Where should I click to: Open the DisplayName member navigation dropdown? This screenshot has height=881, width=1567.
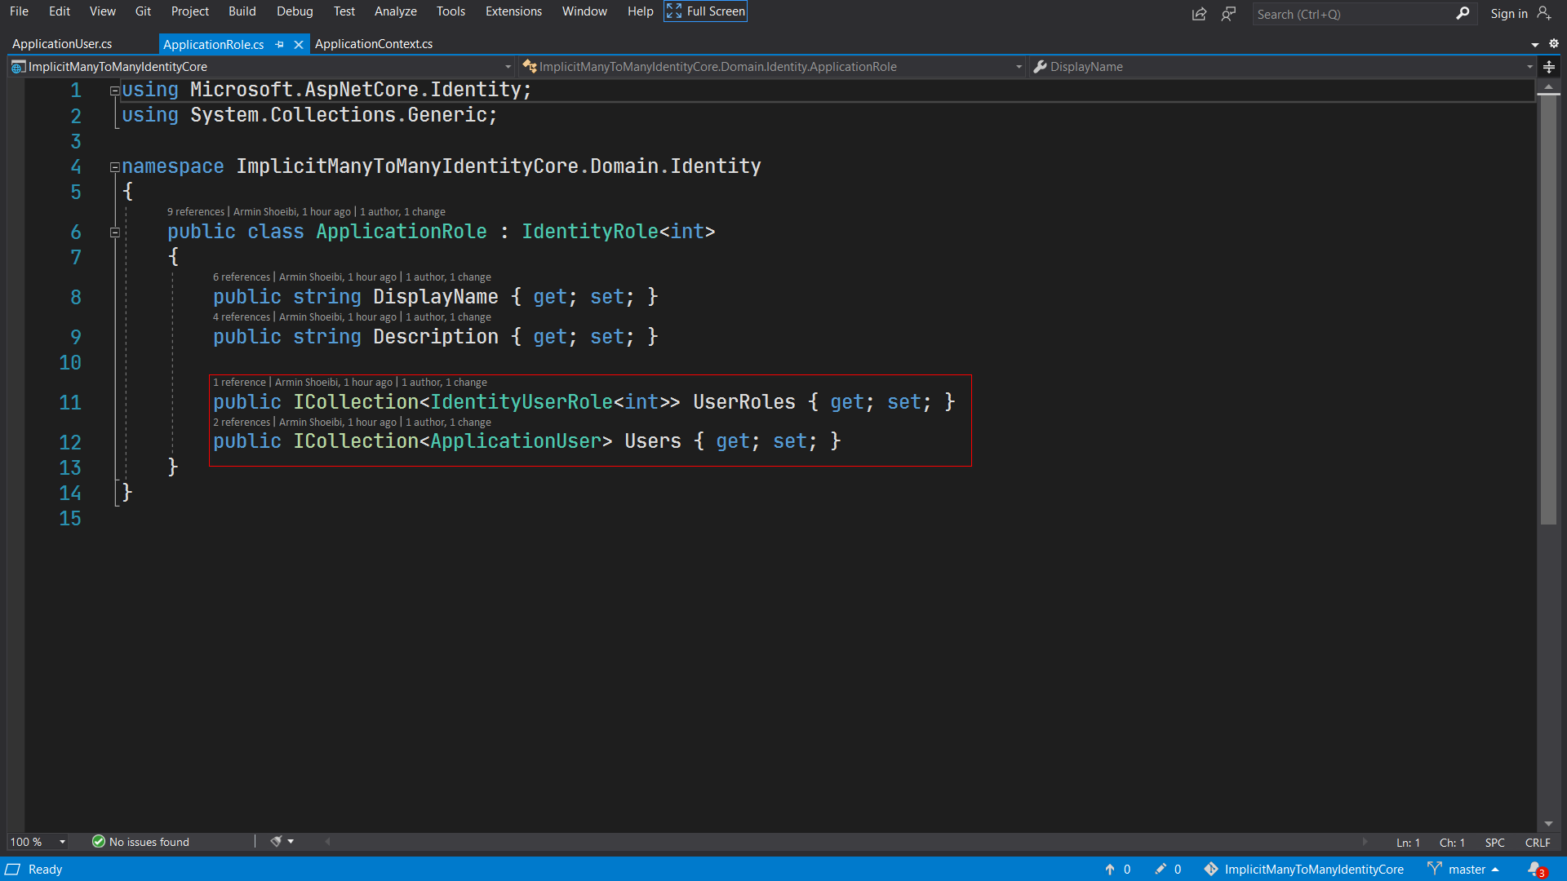(1529, 67)
